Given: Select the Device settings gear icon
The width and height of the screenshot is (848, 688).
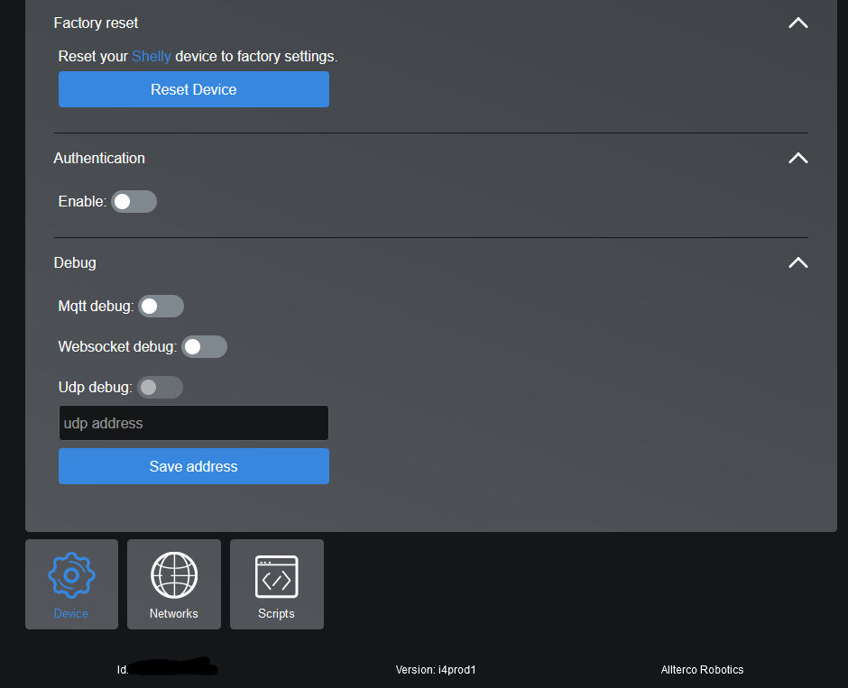Looking at the screenshot, I should pos(71,574).
